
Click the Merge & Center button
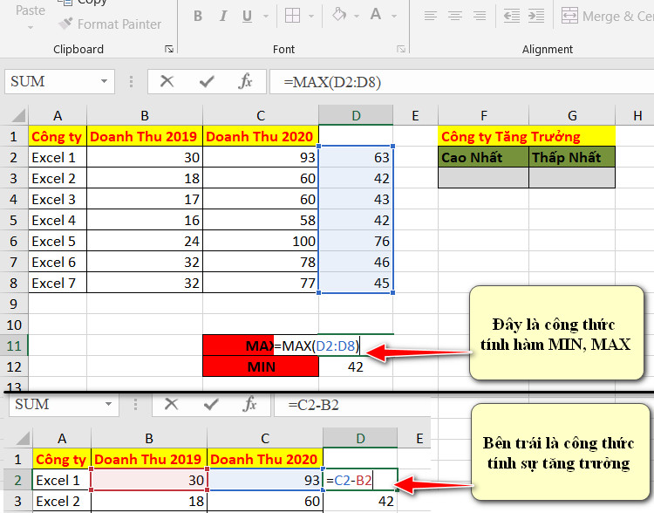607,17
